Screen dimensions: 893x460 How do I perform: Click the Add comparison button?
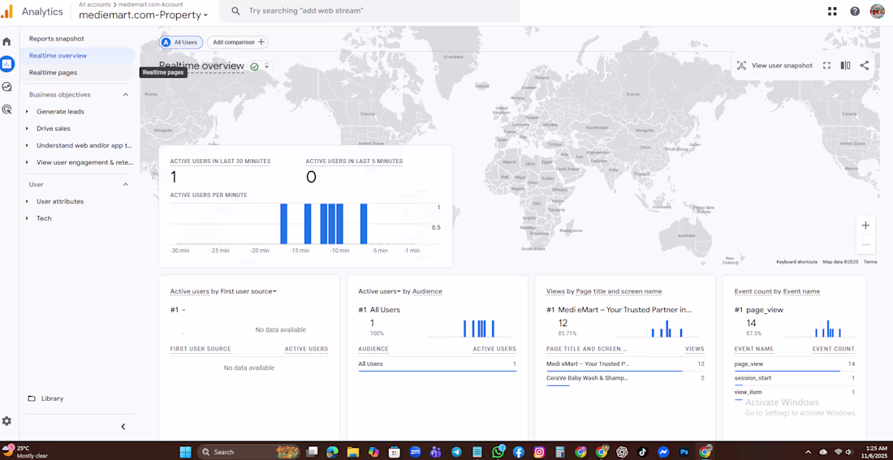pyautogui.click(x=238, y=42)
